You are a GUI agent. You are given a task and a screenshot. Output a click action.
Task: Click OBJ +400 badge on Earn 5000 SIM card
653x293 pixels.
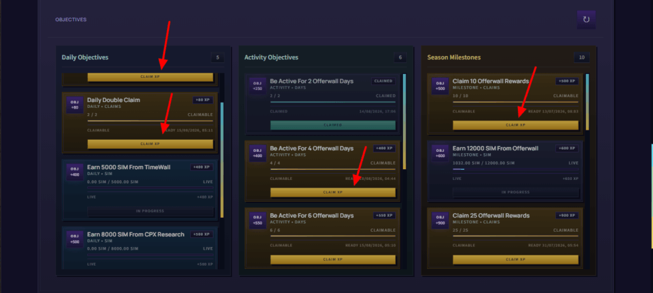pos(75,172)
